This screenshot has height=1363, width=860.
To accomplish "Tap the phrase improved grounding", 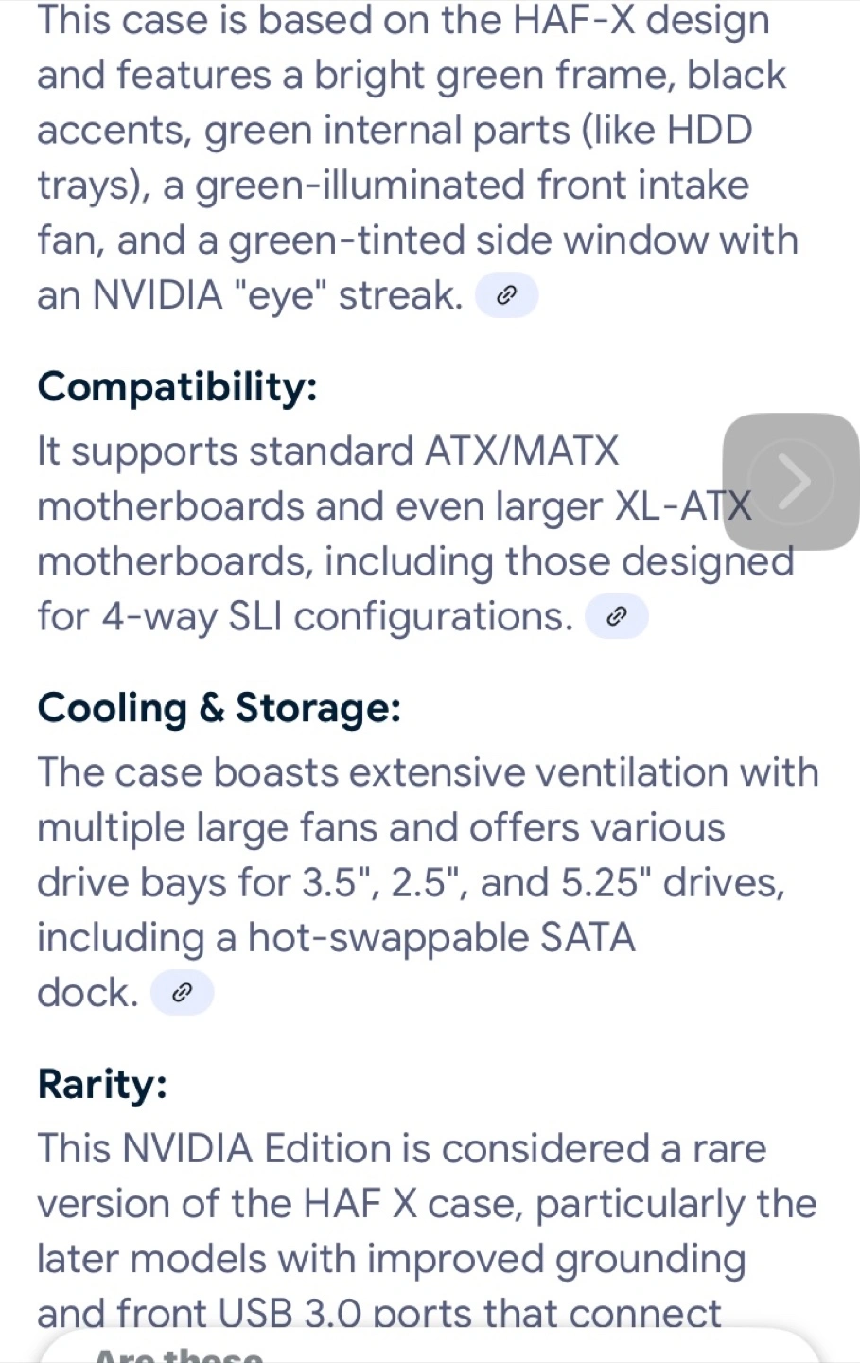I will tap(556, 1260).
